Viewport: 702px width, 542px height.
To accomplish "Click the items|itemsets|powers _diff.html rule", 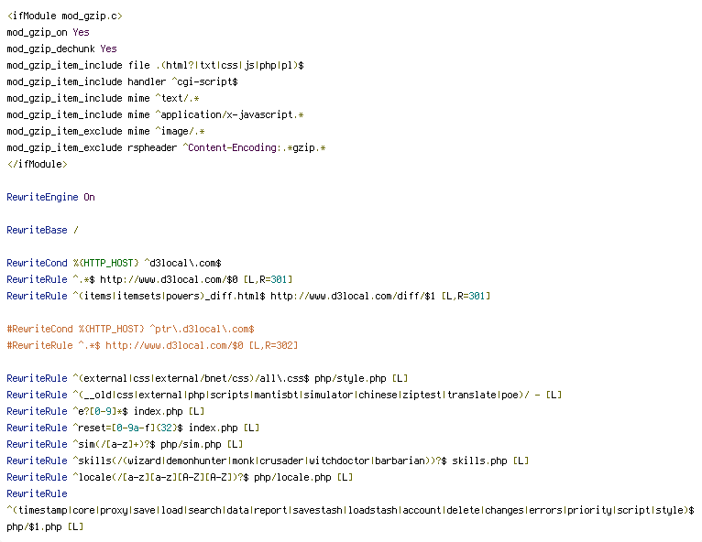I will (x=248, y=296).
